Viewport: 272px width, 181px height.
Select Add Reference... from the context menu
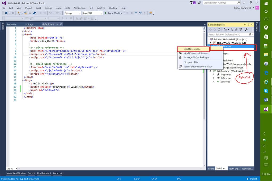(192, 49)
